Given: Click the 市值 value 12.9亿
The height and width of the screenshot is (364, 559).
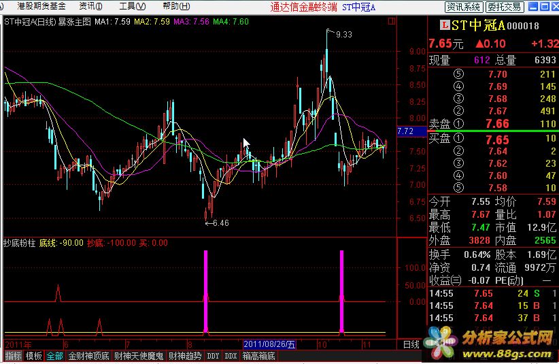Looking at the screenshot, I should tap(541, 227).
